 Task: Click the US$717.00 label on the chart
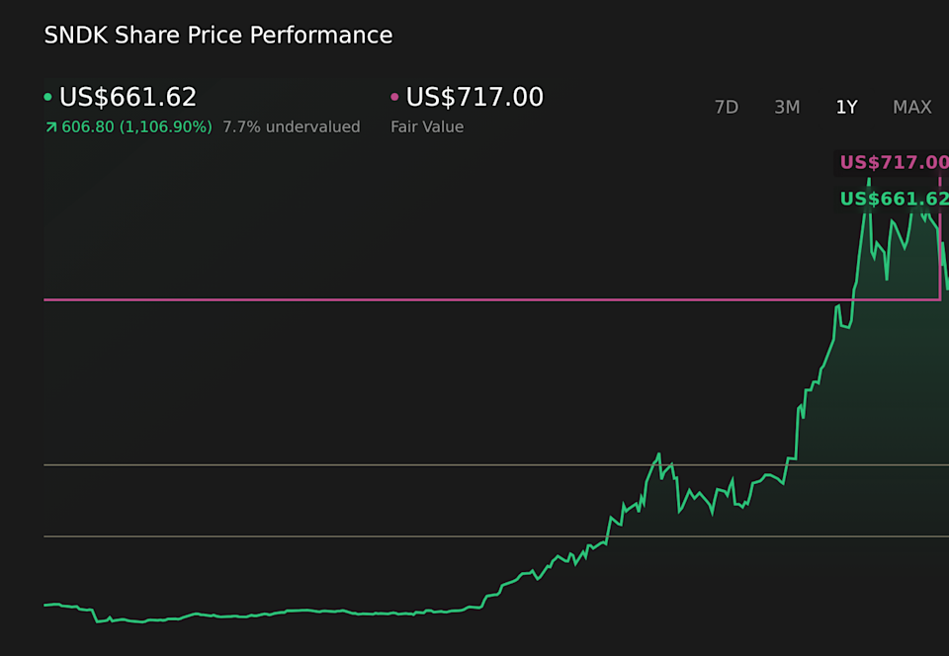coord(893,162)
